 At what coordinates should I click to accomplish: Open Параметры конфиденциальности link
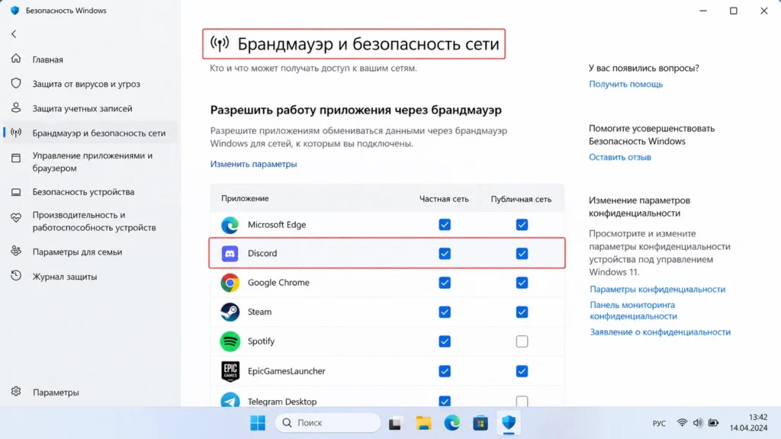[657, 289]
